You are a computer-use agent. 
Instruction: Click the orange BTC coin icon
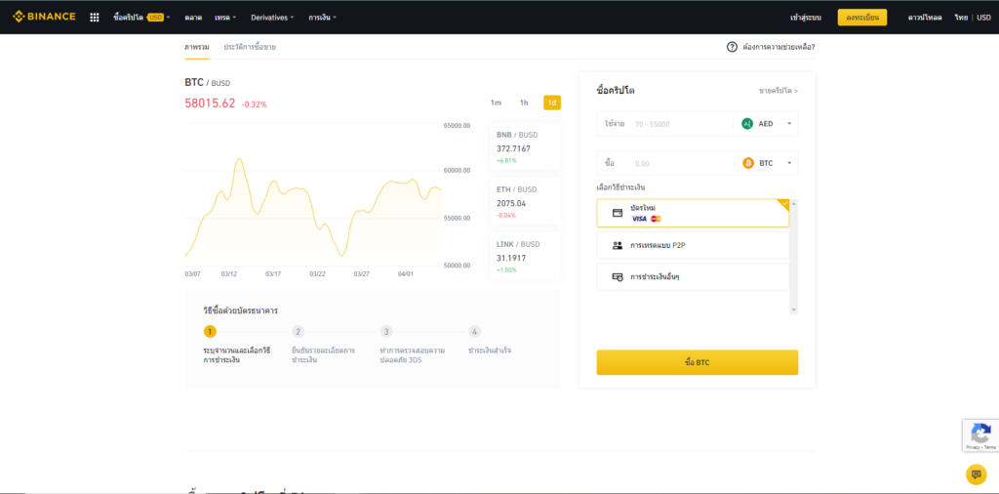click(748, 163)
